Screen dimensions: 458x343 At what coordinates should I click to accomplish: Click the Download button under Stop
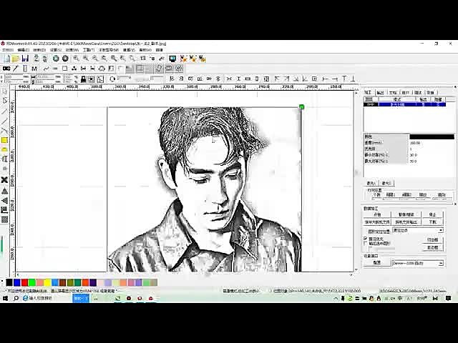tap(432, 222)
